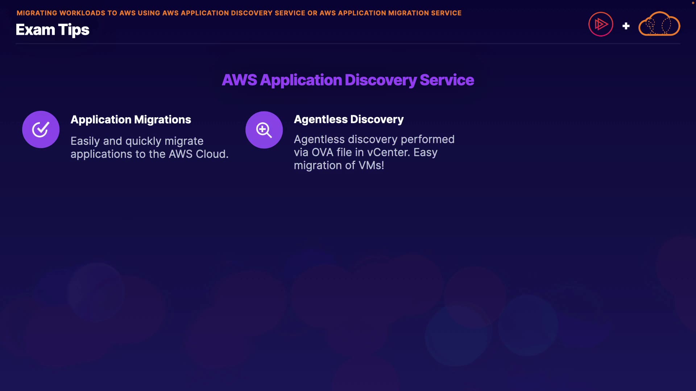Click the 'via OVA file in vCenter' line
Viewport: 696px width, 391px height.
click(x=365, y=152)
